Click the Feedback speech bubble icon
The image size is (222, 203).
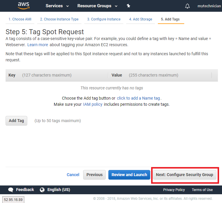(11, 190)
